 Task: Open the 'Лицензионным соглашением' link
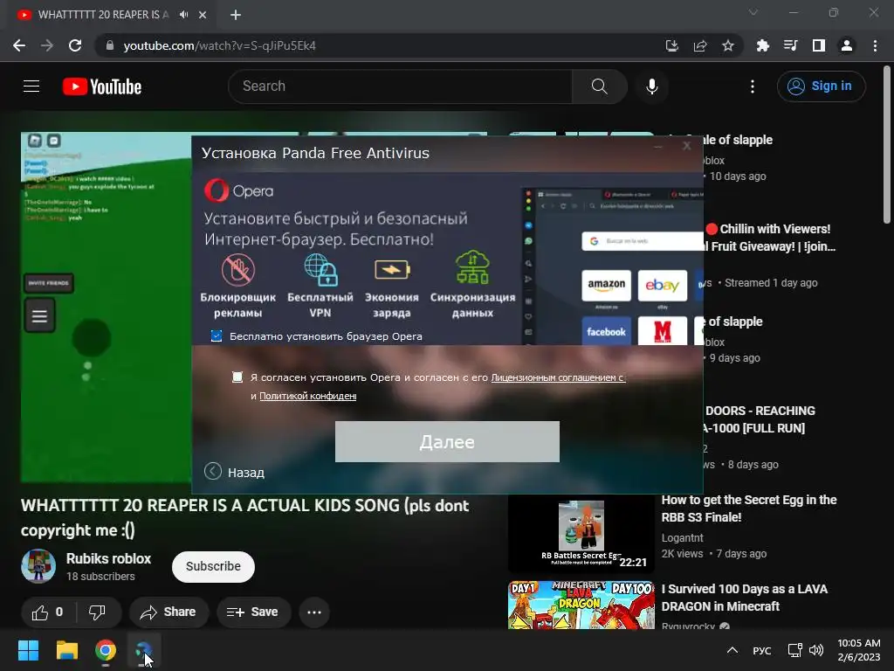point(558,377)
